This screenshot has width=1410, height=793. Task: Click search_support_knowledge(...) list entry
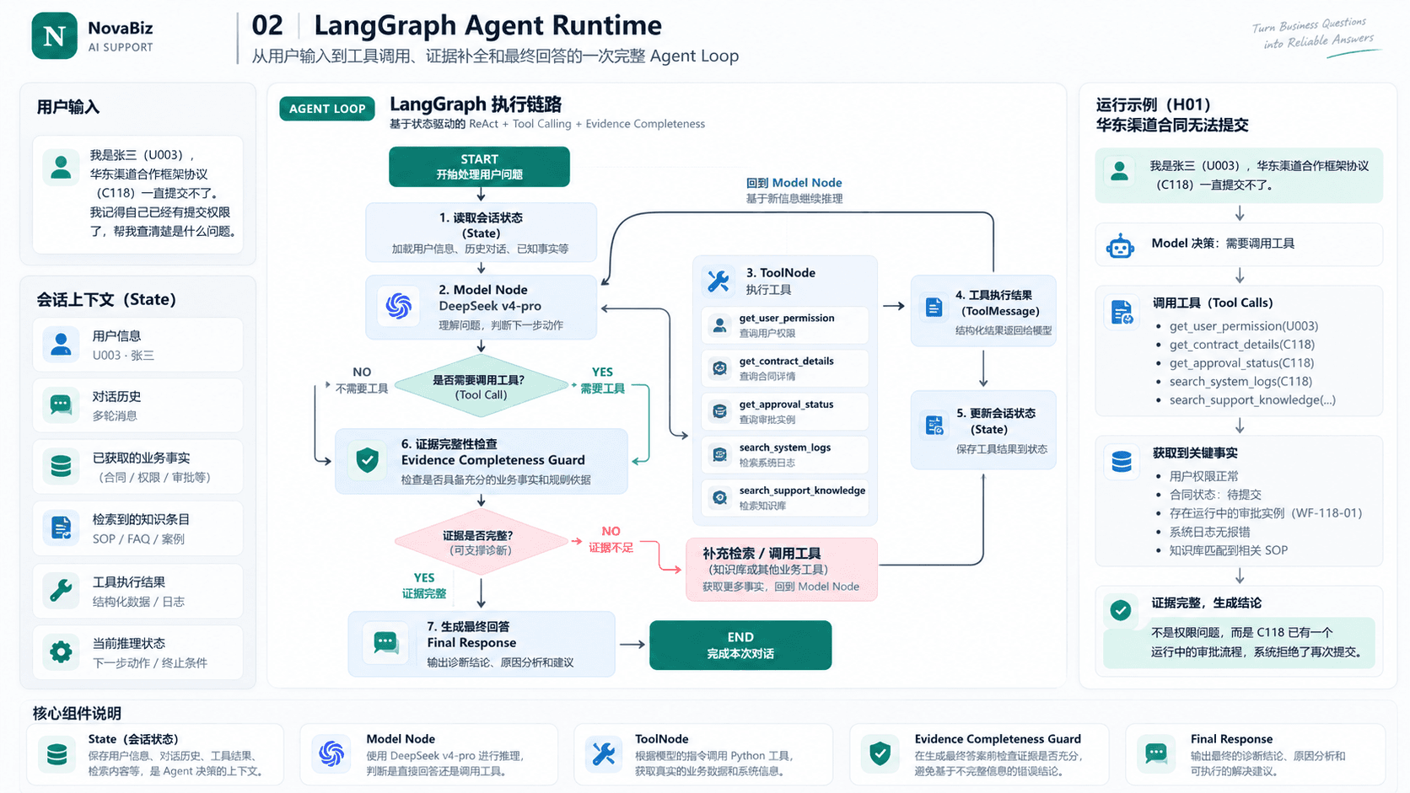[1252, 400]
